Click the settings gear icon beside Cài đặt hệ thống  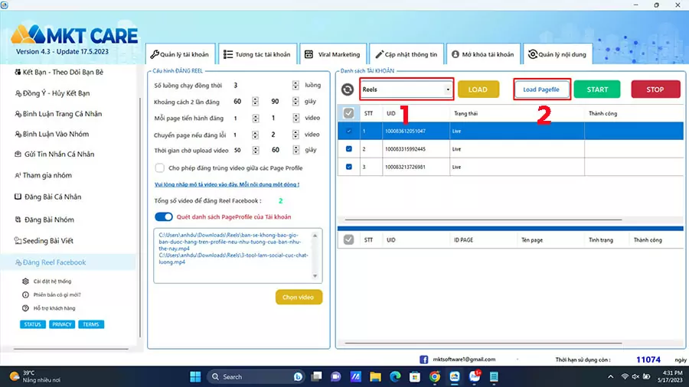pyautogui.click(x=25, y=281)
